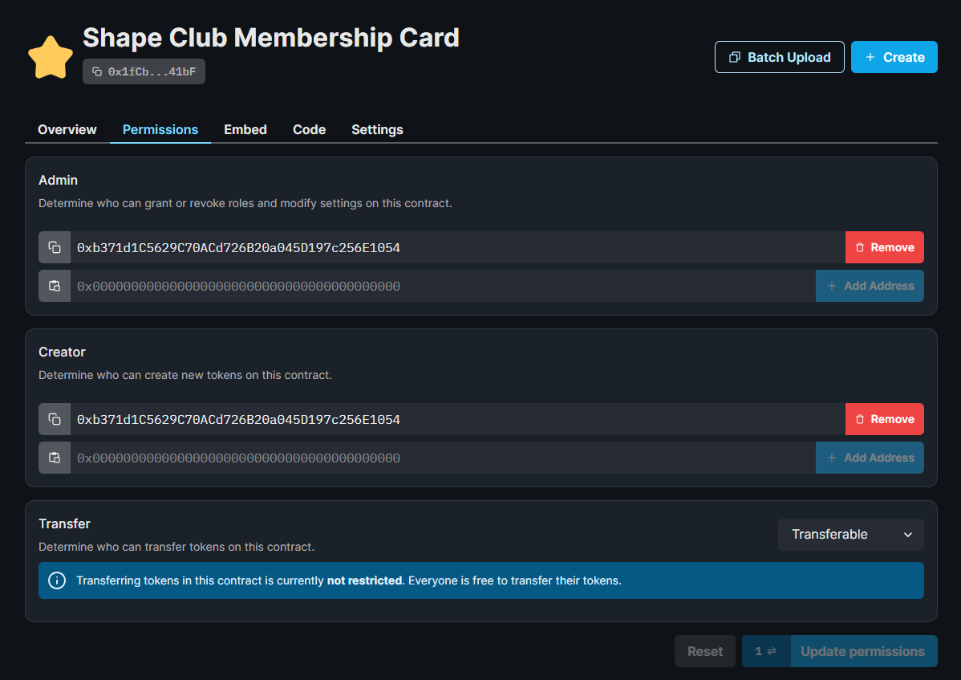Screen dimensions: 961x680
Task: Remove the Creator address
Action: (x=884, y=419)
